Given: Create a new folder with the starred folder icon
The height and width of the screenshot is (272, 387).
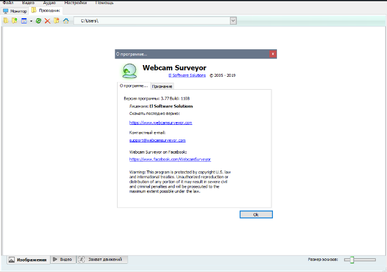Looking at the screenshot, I should [x=56, y=21].
